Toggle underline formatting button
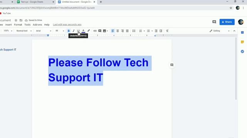The width and height of the screenshot is (247, 138). (x=78, y=31)
